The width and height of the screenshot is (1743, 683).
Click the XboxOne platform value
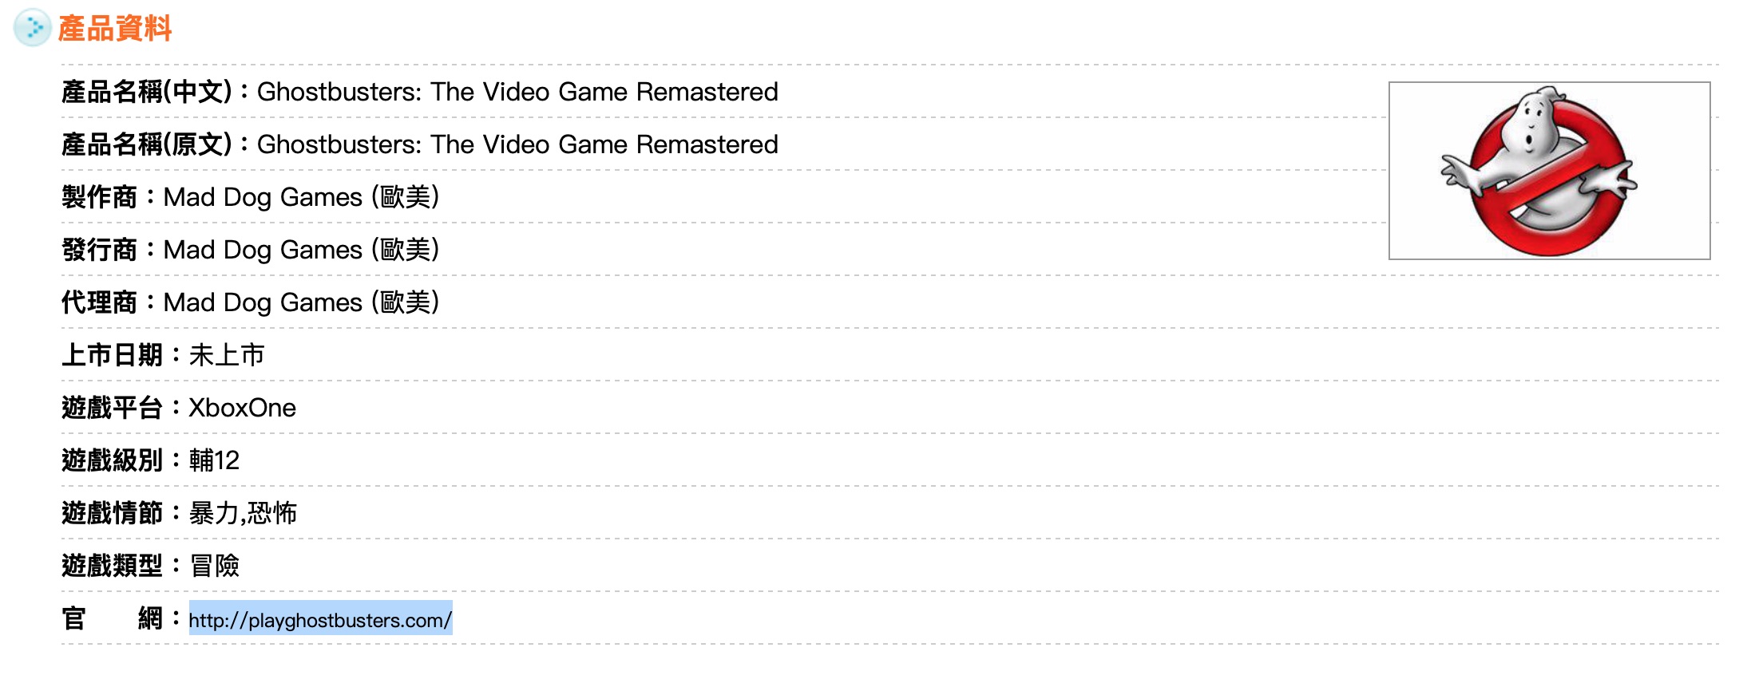click(x=242, y=408)
